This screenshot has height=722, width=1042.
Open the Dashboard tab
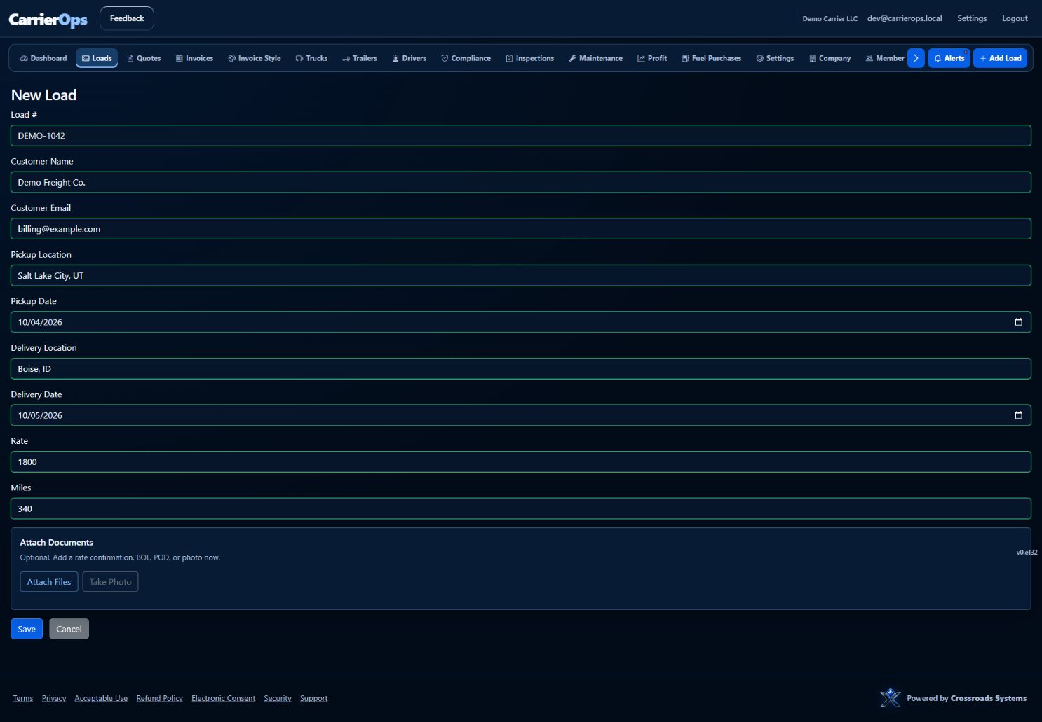tap(43, 58)
